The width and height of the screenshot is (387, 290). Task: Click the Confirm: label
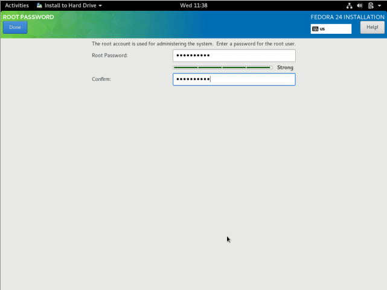tap(101, 79)
